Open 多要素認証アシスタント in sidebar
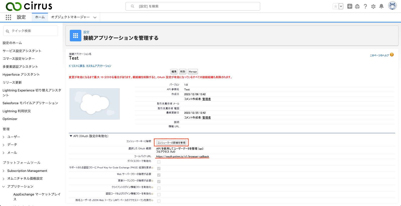 [20, 67]
